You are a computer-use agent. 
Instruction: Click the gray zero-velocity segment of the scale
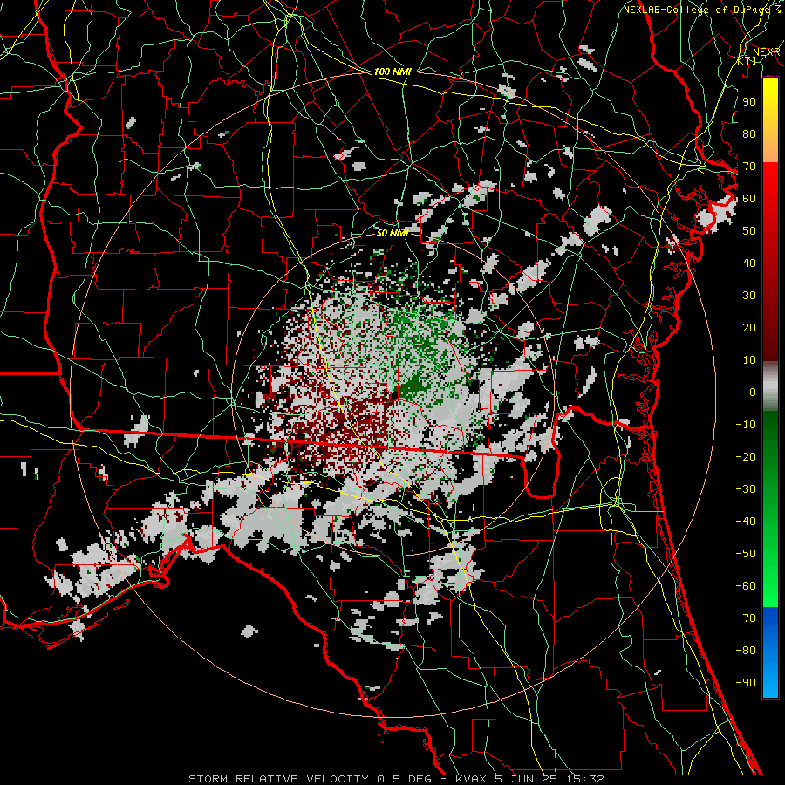(x=770, y=388)
